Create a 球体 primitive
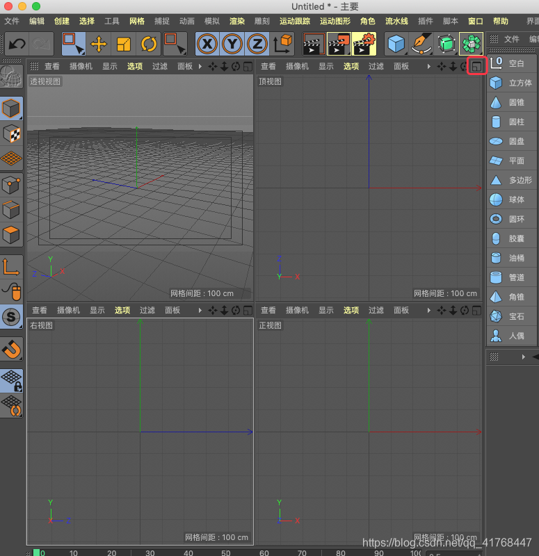The height and width of the screenshot is (556, 539). click(511, 199)
